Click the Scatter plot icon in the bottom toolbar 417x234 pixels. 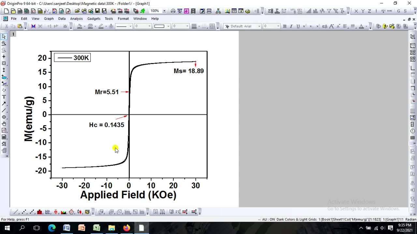(24, 212)
